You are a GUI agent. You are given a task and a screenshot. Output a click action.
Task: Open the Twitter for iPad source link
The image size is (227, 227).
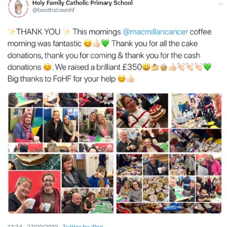(83, 225)
